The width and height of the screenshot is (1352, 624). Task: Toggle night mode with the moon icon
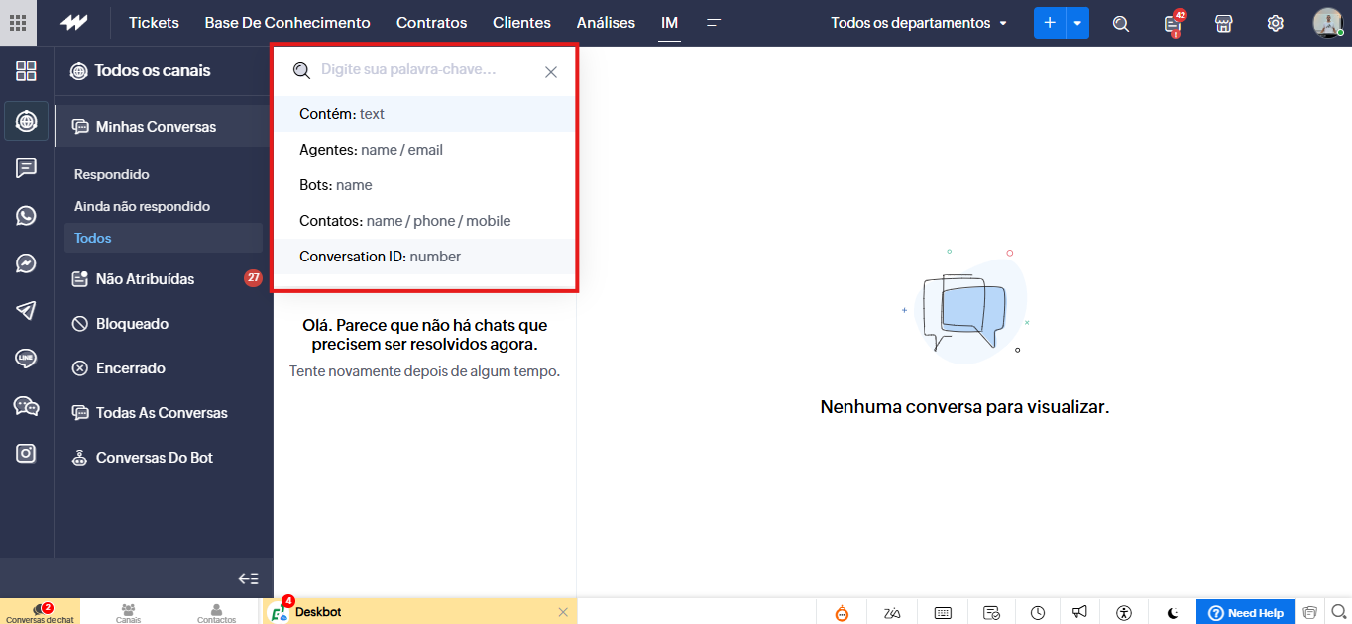pos(1173,613)
